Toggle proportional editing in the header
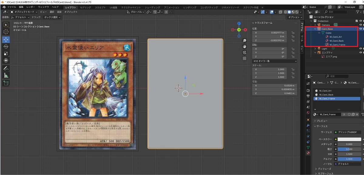 point(166,12)
